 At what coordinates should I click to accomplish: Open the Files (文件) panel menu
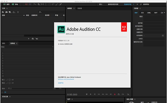[7, 8]
